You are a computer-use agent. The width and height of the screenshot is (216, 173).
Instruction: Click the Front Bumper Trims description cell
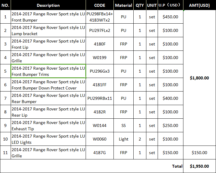(48, 71)
